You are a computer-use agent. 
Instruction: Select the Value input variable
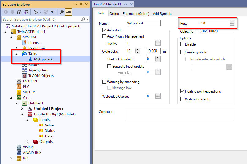49,125
